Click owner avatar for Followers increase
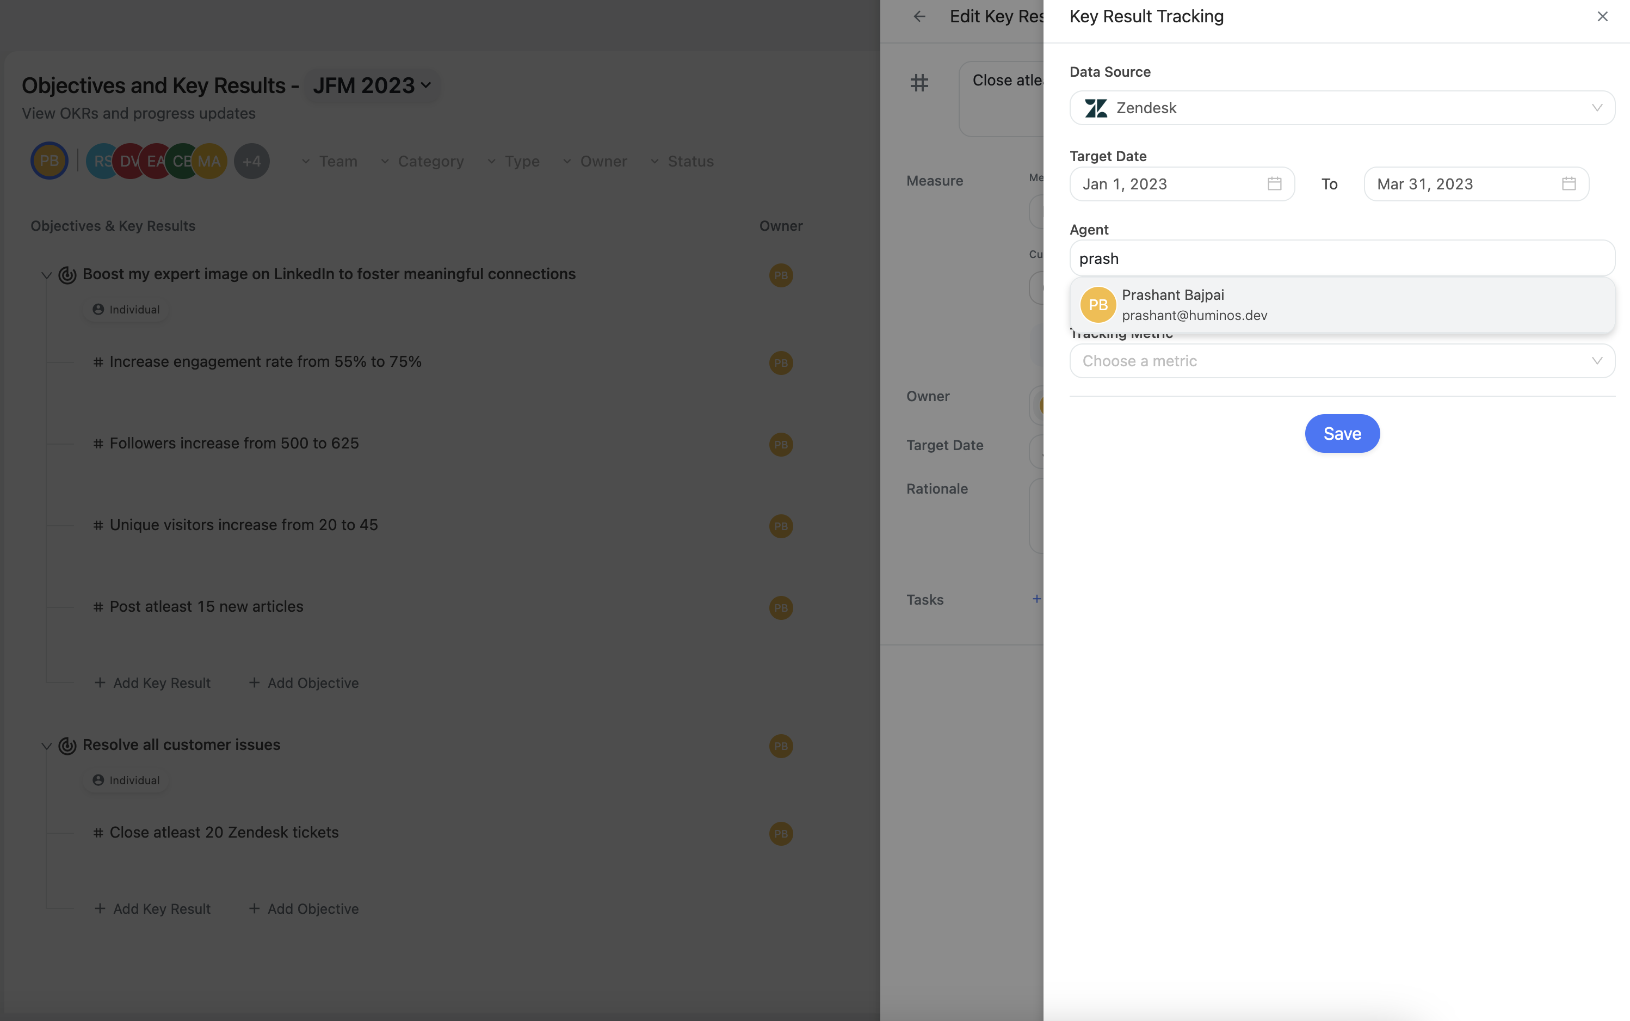Viewport: 1630px width, 1021px height. point(781,444)
